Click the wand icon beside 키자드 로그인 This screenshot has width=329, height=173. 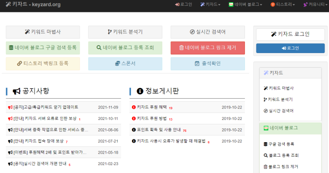274,34
